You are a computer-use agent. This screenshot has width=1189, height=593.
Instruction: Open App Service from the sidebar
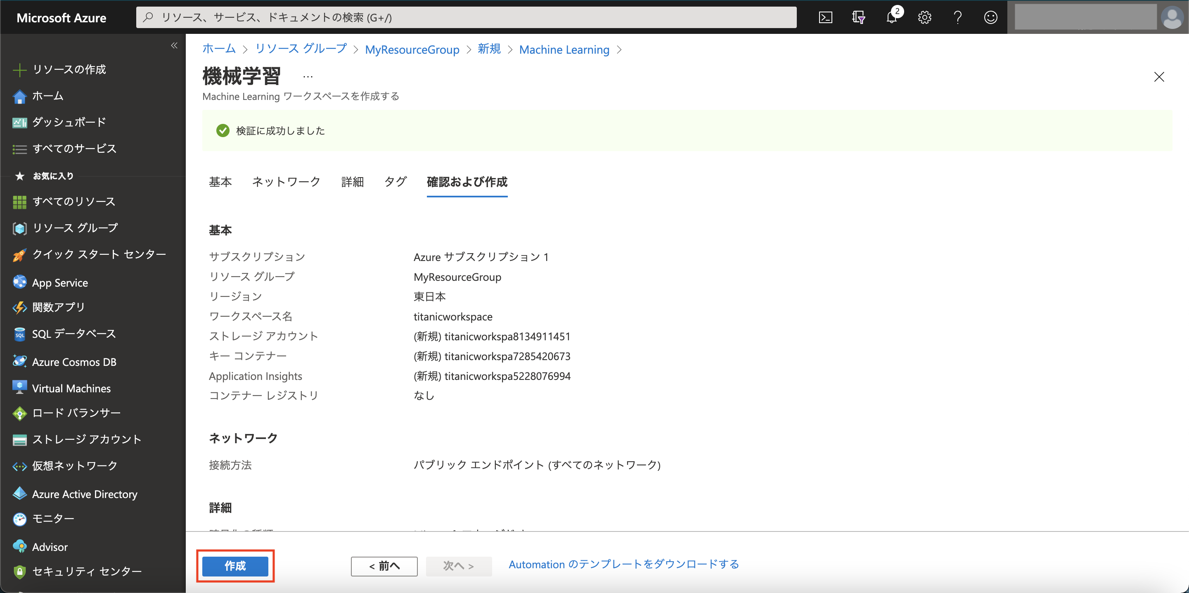(x=59, y=282)
